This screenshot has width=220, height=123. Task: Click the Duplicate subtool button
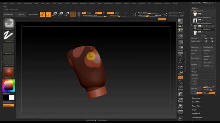click(x=197, y=58)
